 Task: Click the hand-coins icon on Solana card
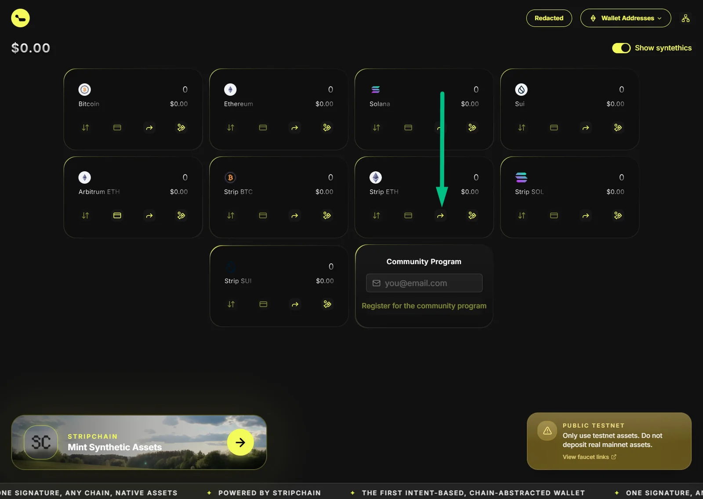coord(472,128)
